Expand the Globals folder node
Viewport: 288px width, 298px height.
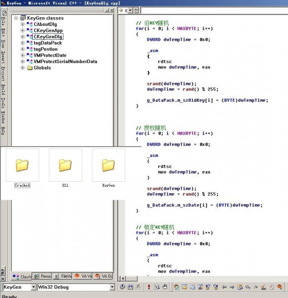click(23, 68)
